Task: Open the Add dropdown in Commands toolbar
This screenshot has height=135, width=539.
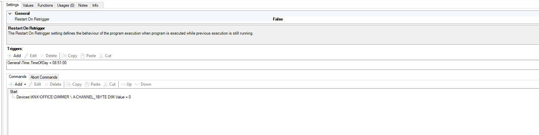Action: tap(25, 85)
